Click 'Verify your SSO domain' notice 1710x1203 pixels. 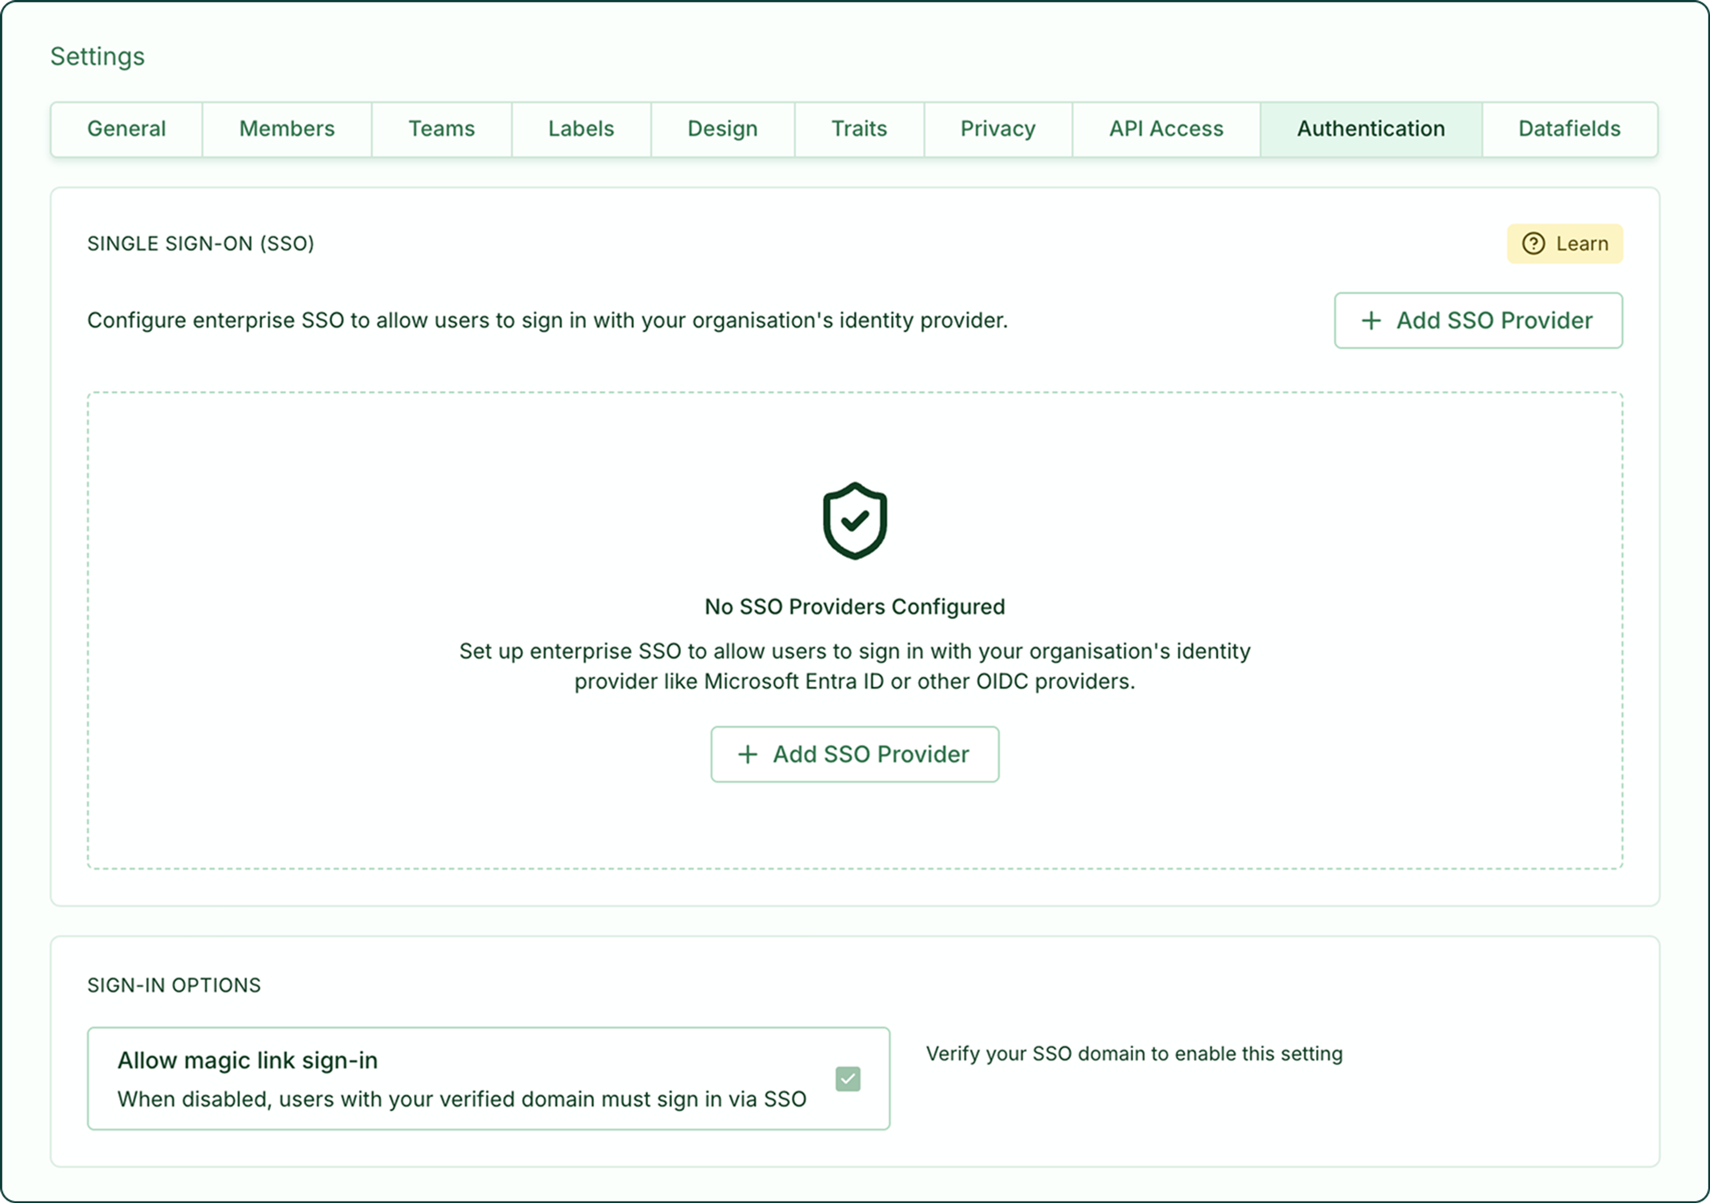[x=1134, y=1054]
